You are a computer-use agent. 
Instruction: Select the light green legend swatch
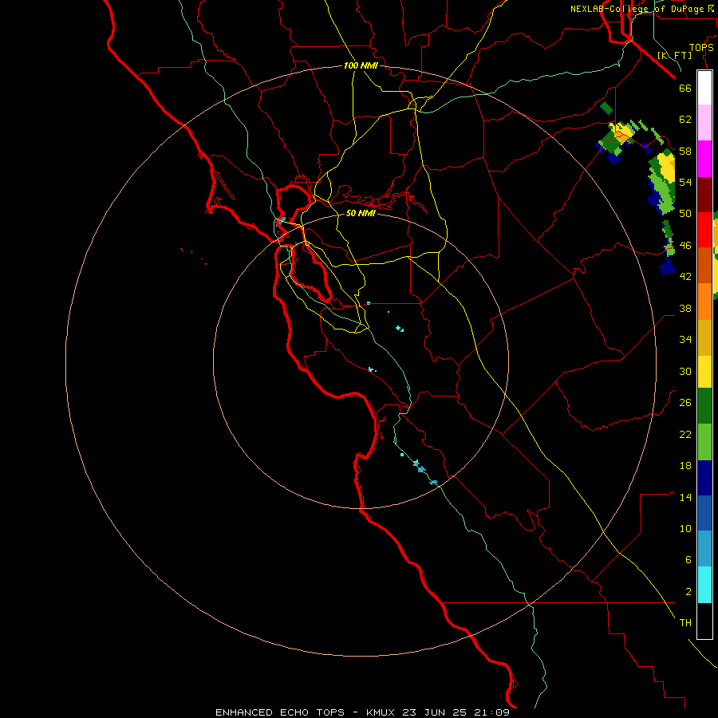[704, 442]
